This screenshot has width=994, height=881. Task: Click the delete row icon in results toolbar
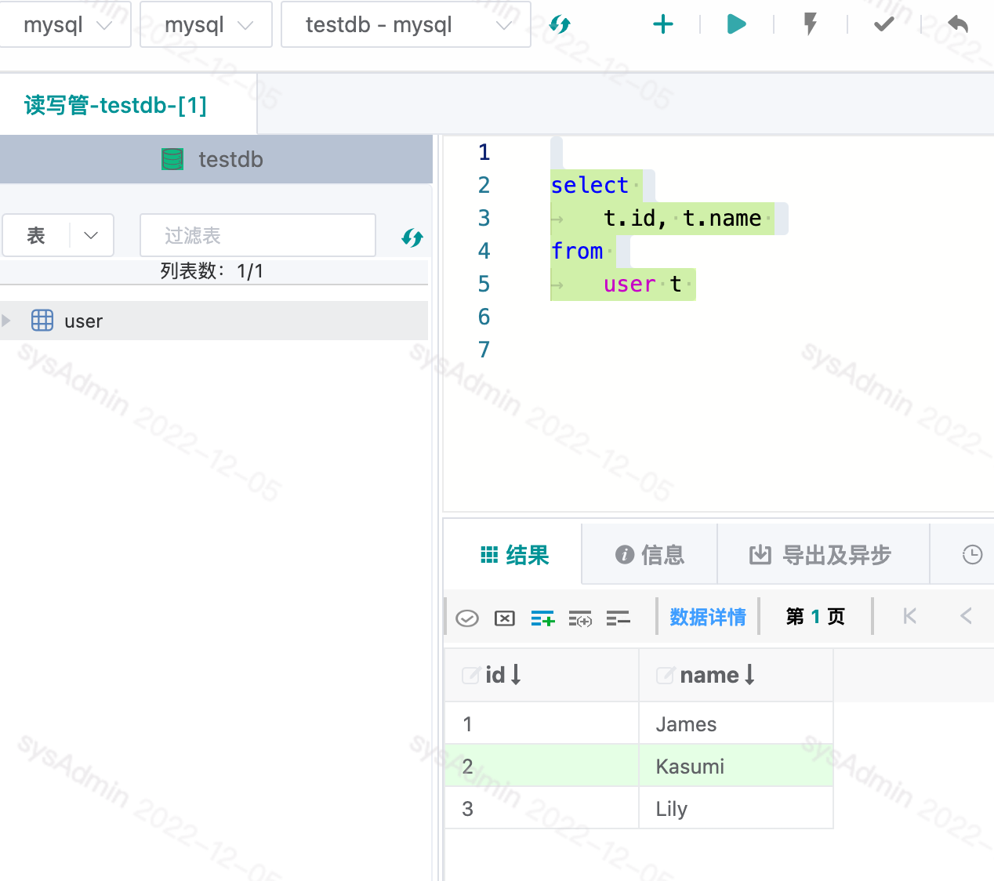coord(619,618)
